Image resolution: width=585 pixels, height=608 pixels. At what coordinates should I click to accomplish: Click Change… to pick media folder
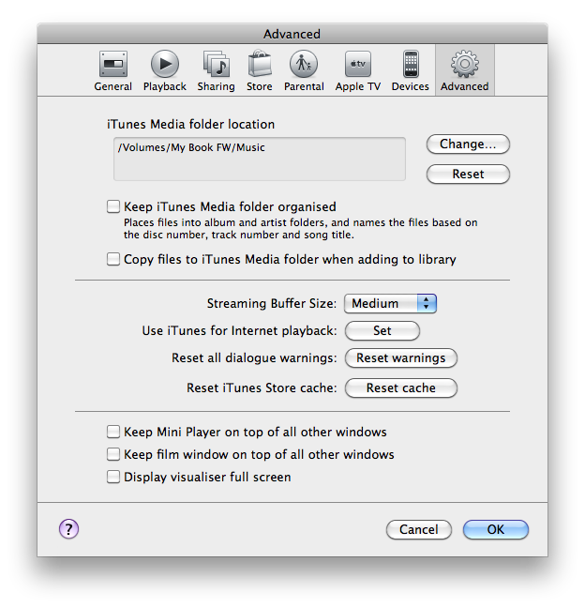click(x=468, y=144)
